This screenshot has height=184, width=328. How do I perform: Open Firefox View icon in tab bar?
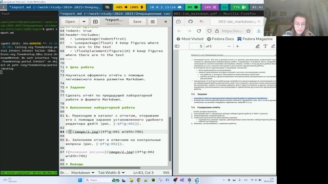point(178,21)
